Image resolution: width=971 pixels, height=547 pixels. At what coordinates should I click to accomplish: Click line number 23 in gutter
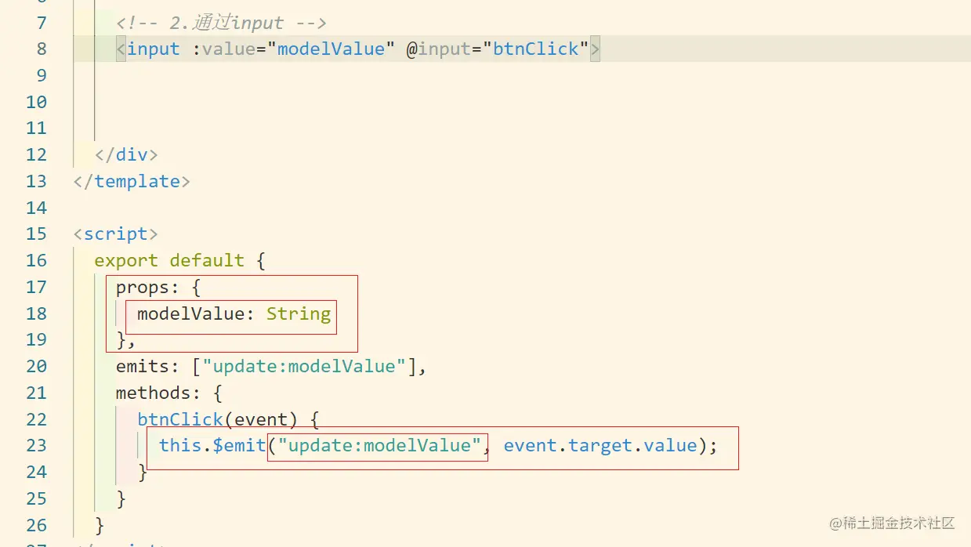[x=36, y=445]
